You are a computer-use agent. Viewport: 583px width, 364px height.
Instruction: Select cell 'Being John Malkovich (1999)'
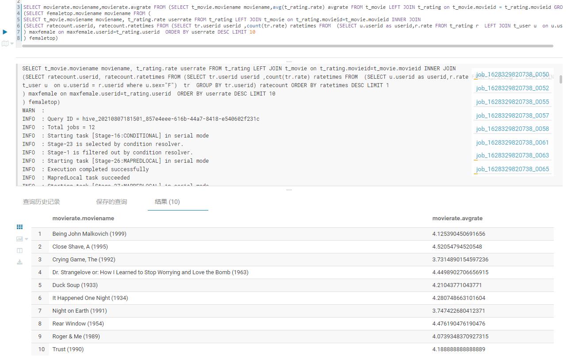(x=89, y=234)
